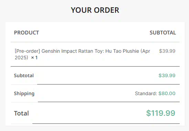Click the product price $39.99
This screenshot has width=189, height=131.
[x=167, y=51]
